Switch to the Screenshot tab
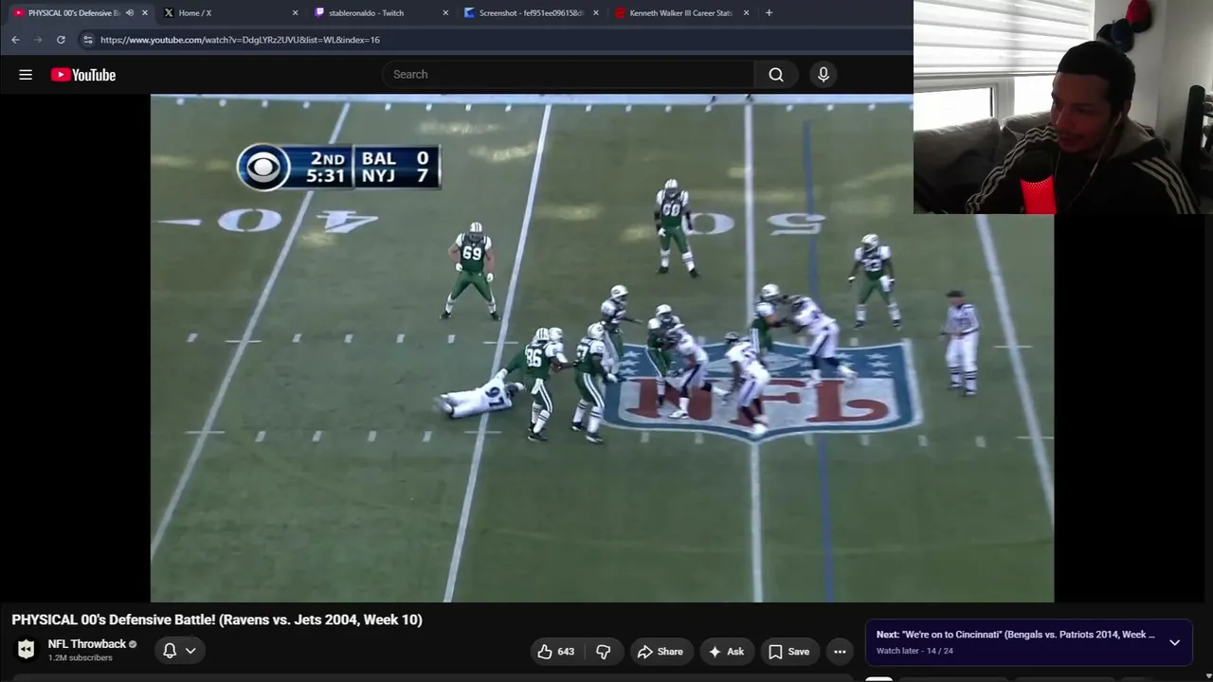The height and width of the screenshot is (682, 1213). [x=531, y=13]
